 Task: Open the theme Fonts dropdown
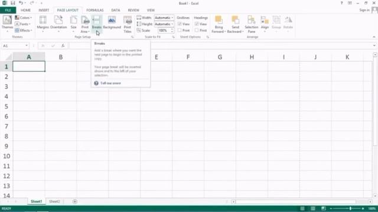(22, 24)
